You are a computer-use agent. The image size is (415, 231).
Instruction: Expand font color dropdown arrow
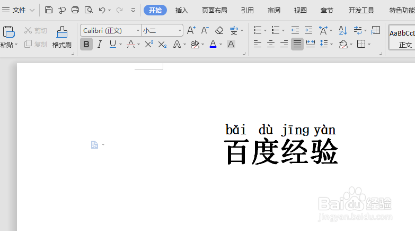click(x=220, y=44)
